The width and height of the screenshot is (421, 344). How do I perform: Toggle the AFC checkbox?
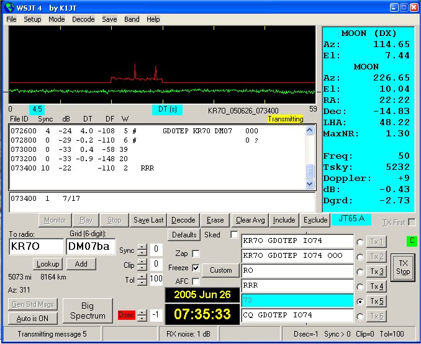[196, 281]
